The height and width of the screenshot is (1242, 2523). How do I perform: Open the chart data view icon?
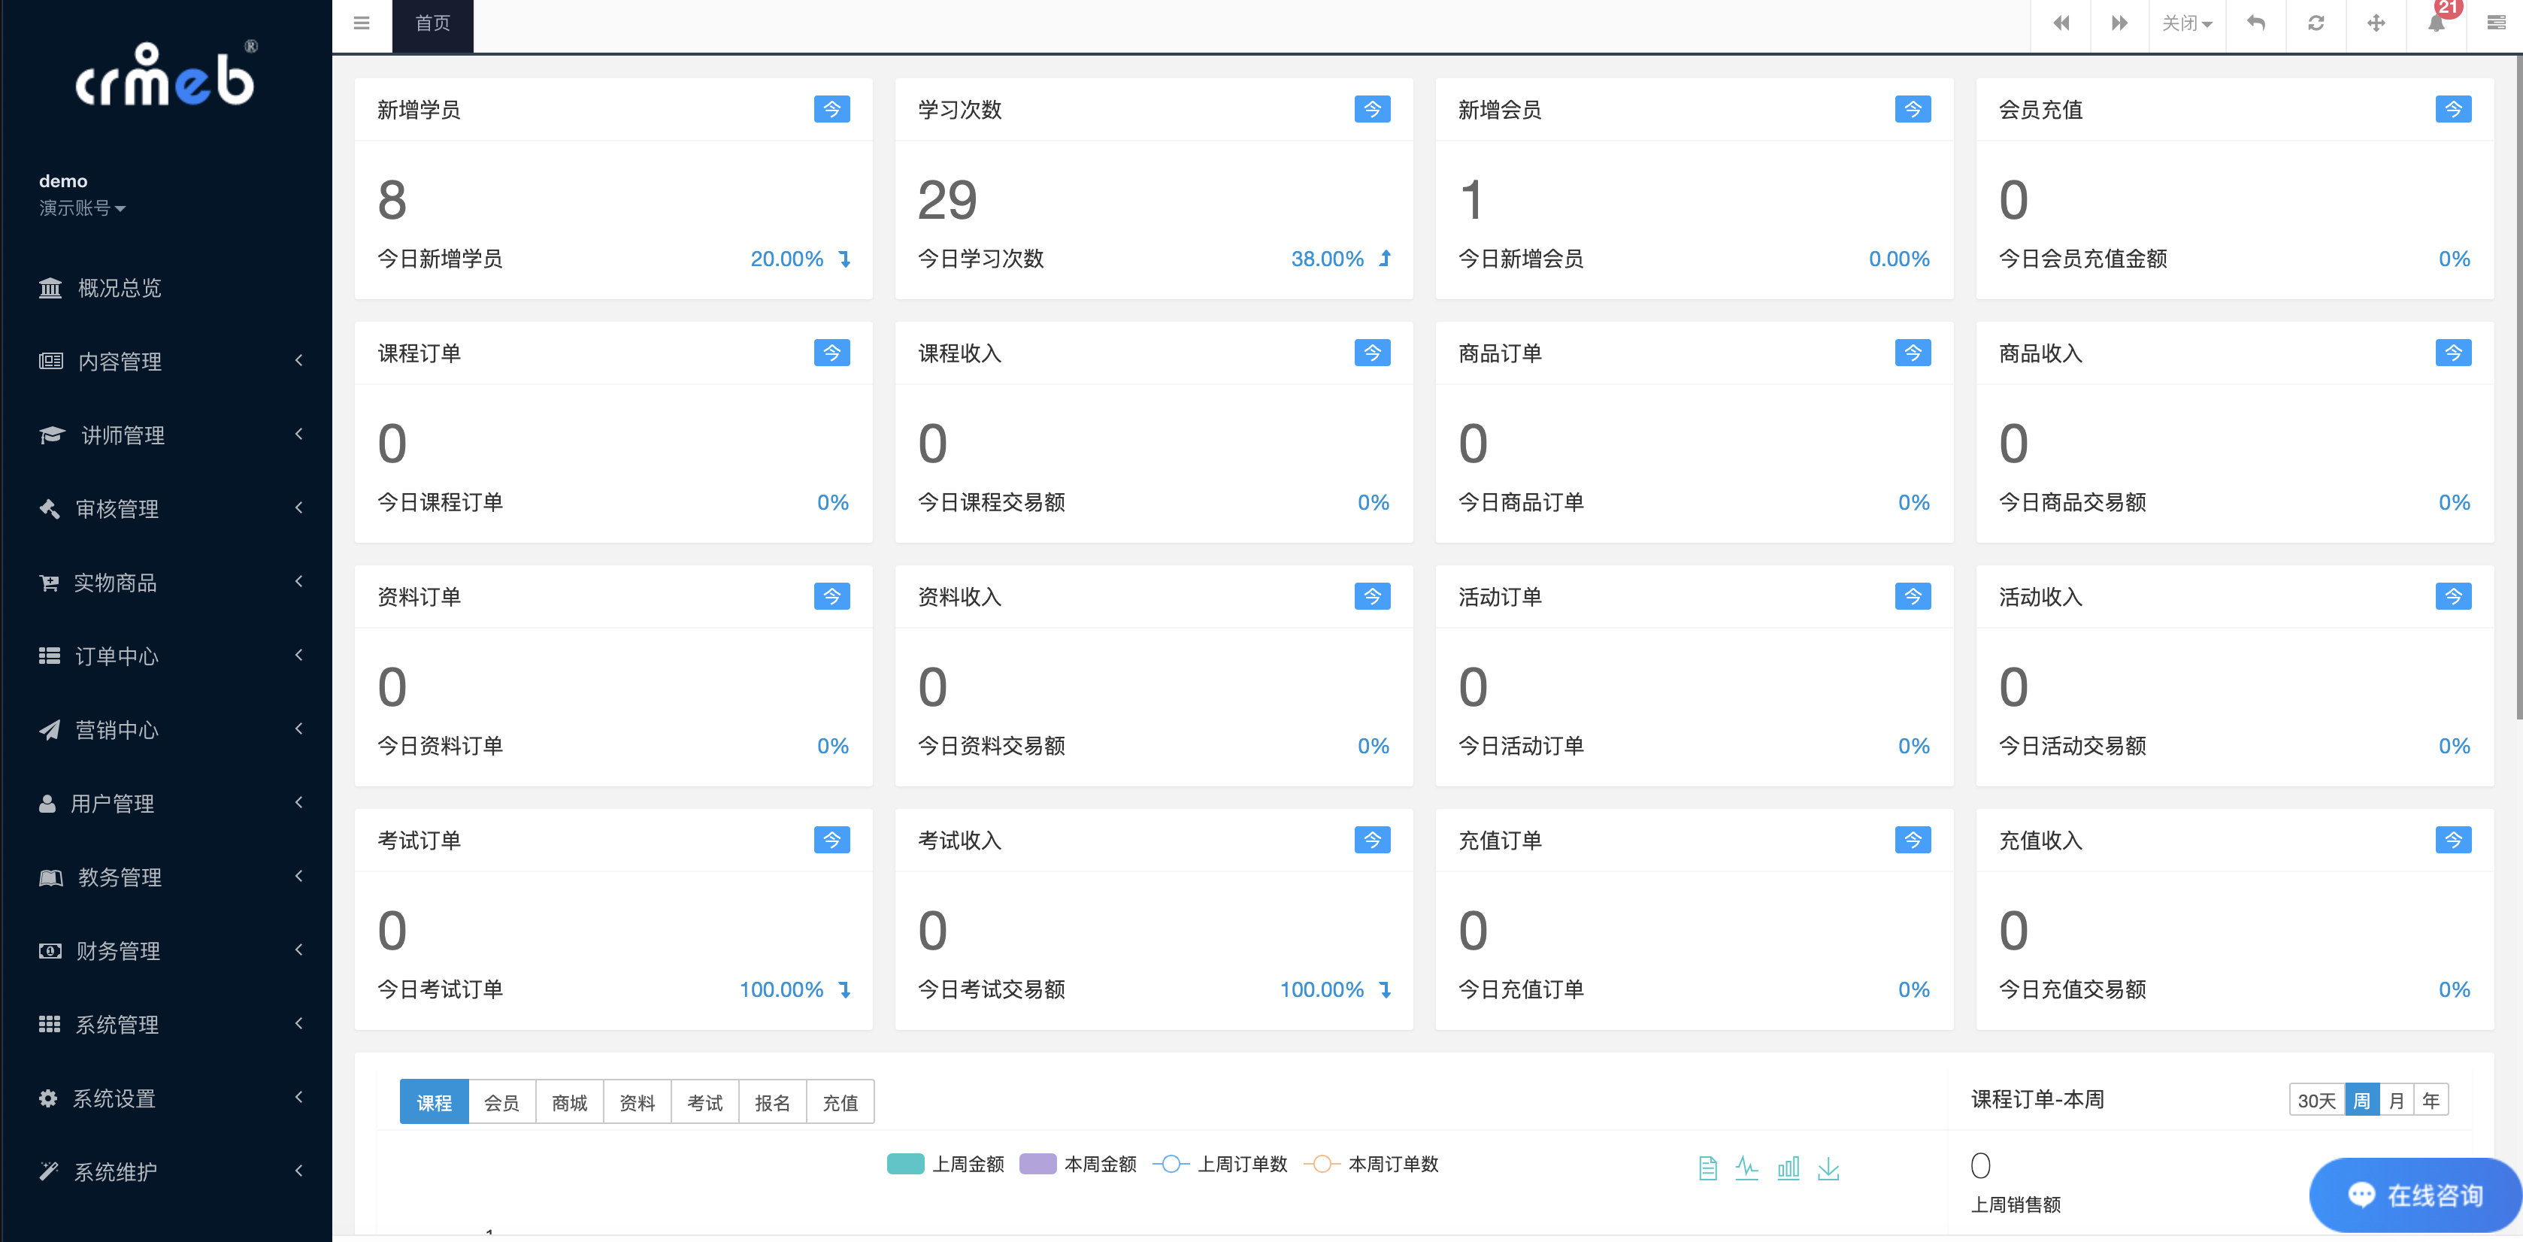[1708, 1168]
